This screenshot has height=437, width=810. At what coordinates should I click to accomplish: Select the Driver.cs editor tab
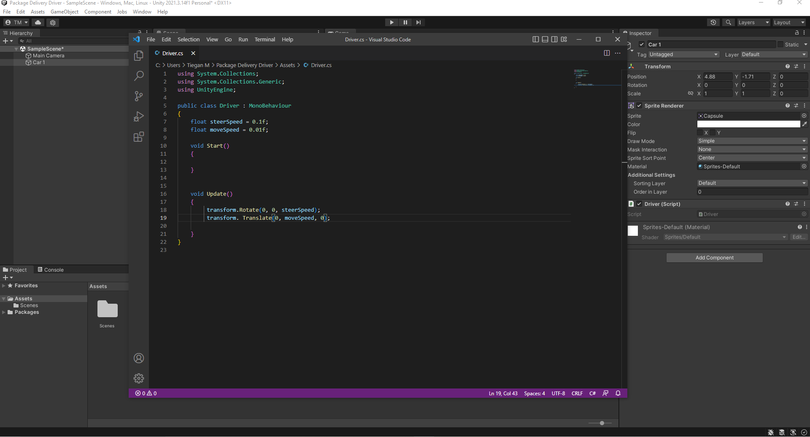click(173, 53)
